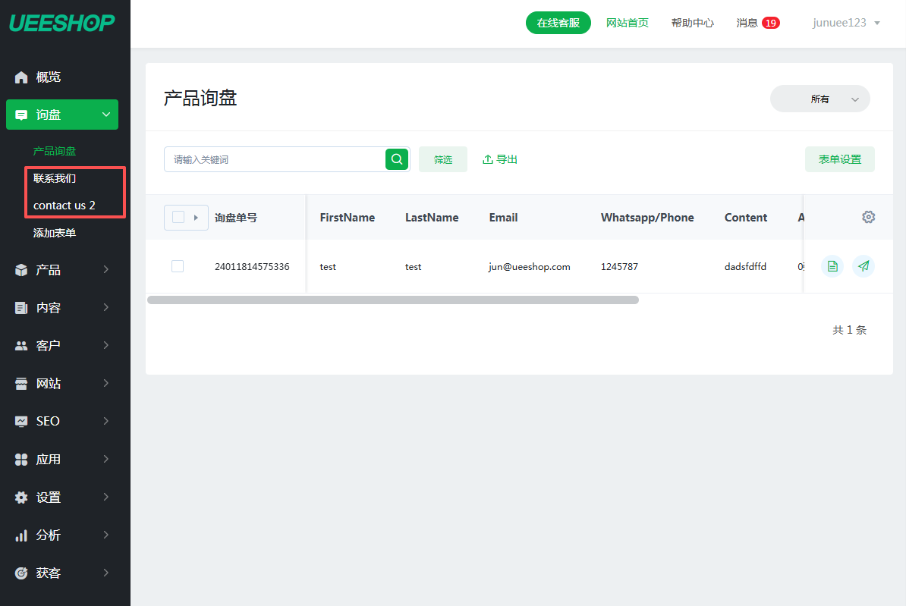The image size is (906, 606).
Task: Open the junuee123 account dropdown
Action: pyautogui.click(x=846, y=23)
